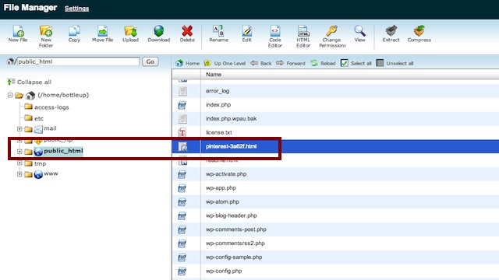The height and width of the screenshot is (280, 499).
Task: Click the license.txt file type icon
Action: click(182, 132)
